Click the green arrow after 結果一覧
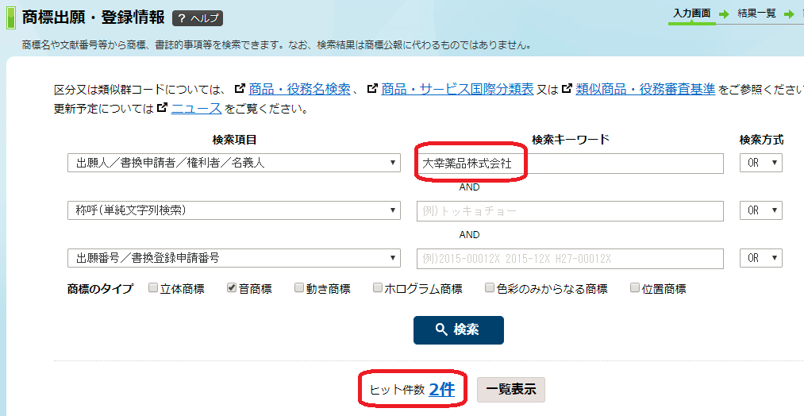The width and height of the screenshot is (804, 416). [789, 14]
